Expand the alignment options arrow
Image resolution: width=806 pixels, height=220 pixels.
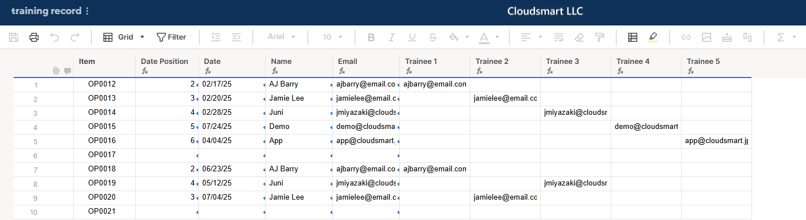click(540, 37)
